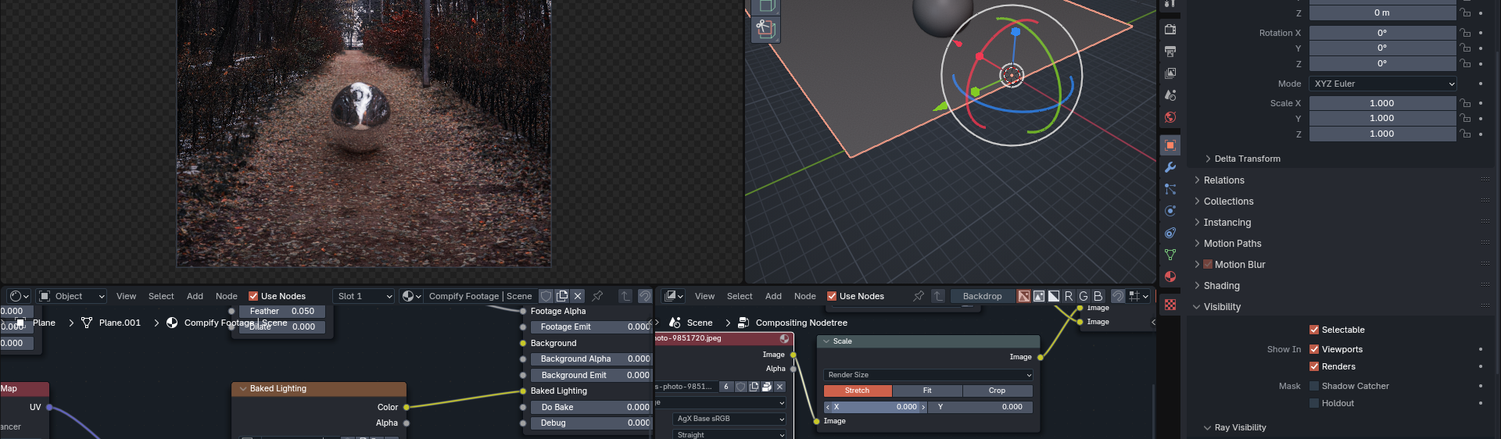
Task: Open compositor View menu
Action: pyautogui.click(x=704, y=296)
